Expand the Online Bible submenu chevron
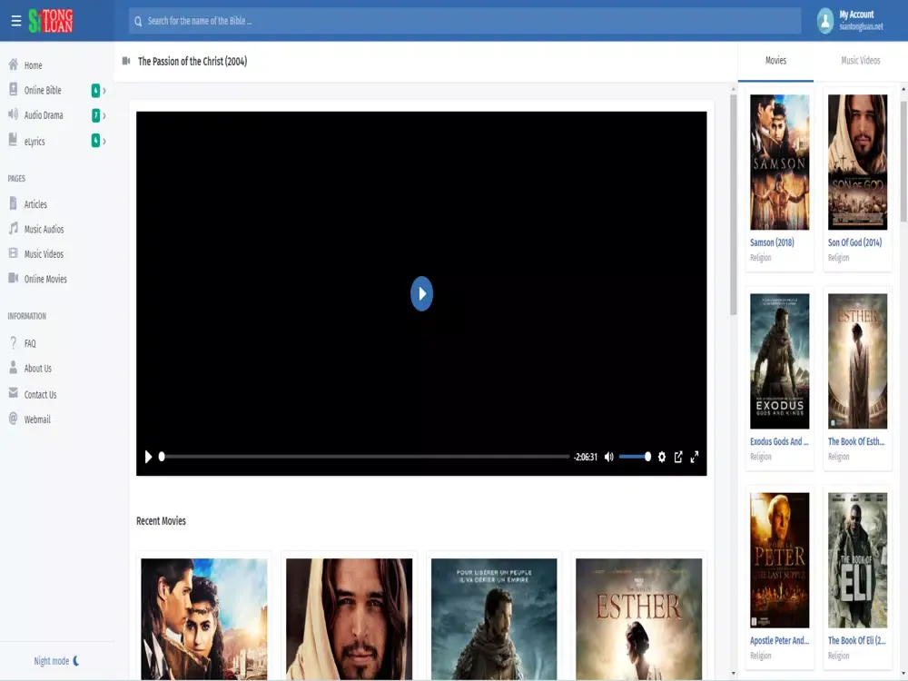This screenshot has height=681, width=908. pyautogui.click(x=104, y=91)
